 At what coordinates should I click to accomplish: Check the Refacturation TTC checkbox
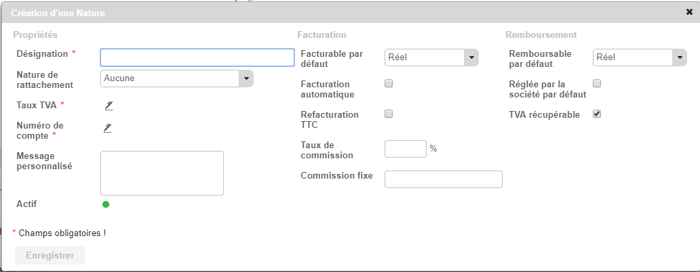click(x=389, y=114)
